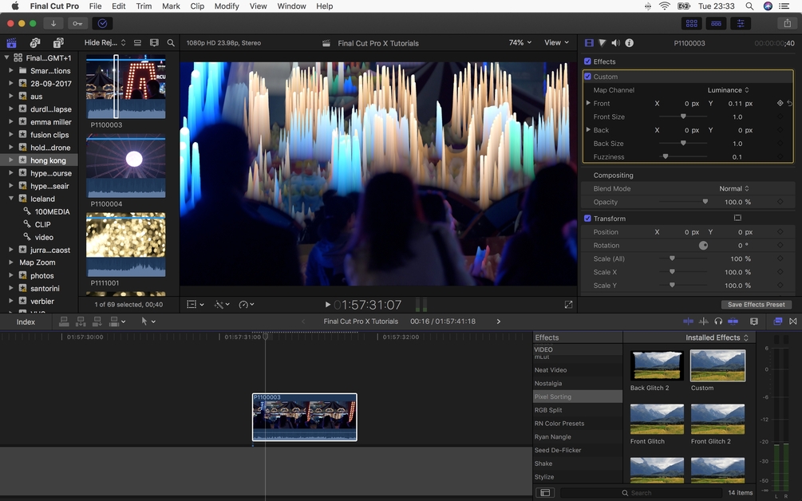The image size is (802, 501).
Task: Open the Modify menu
Action: [x=227, y=6]
